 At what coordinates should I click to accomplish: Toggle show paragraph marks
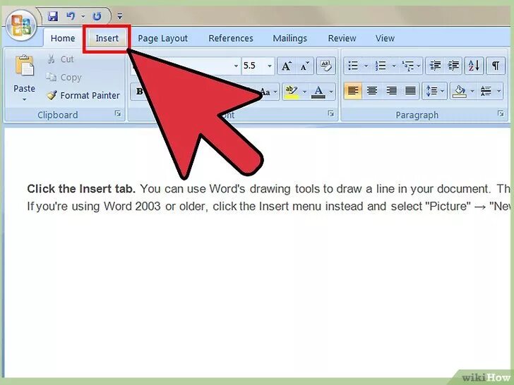coord(496,66)
